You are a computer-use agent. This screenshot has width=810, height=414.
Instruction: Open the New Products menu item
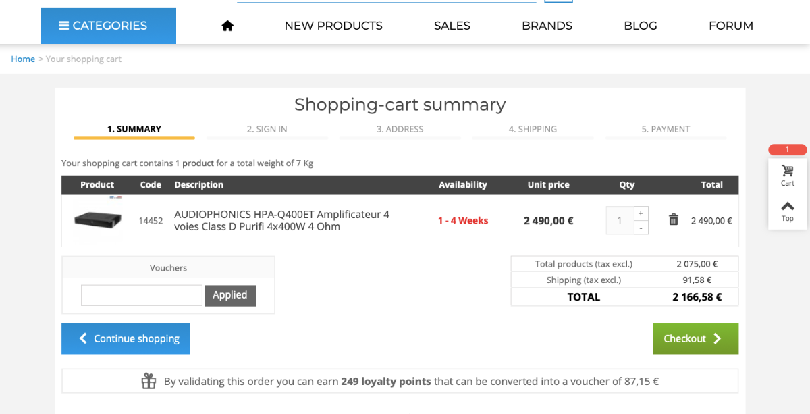pos(333,26)
